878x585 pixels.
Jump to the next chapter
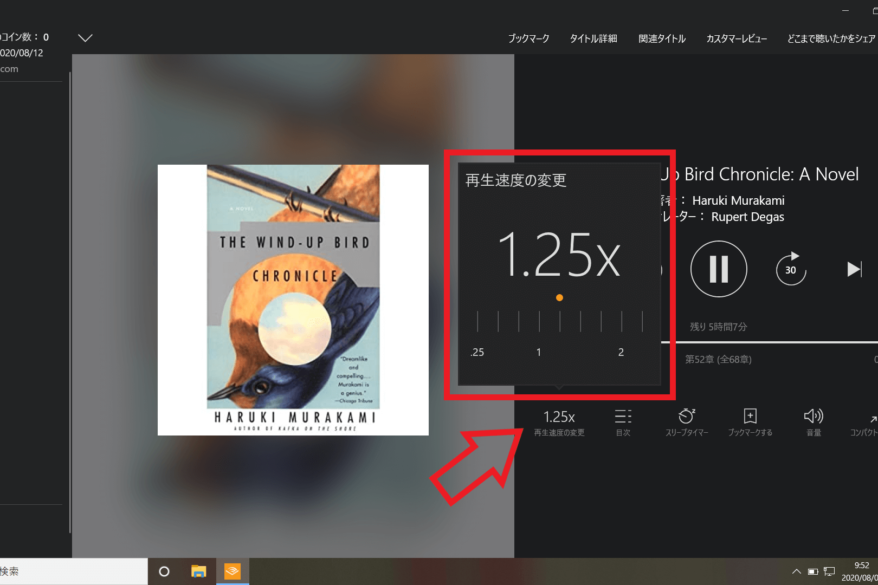coord(854,269)
